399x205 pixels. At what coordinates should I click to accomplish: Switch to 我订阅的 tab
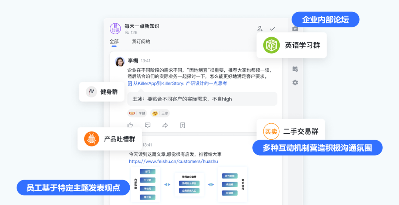tap(141, 41)
